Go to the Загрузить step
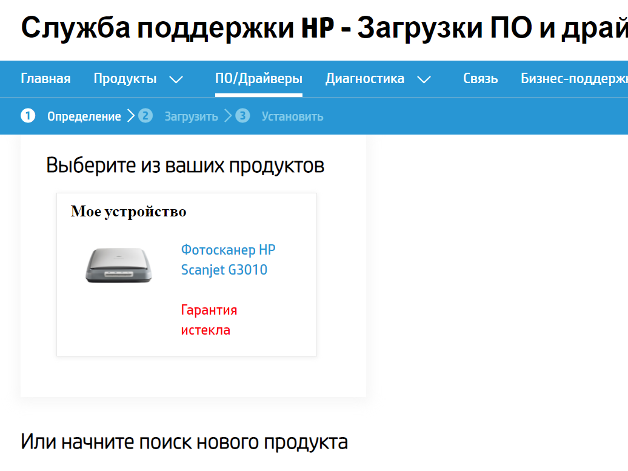The image size is (628, 471). 192,116
